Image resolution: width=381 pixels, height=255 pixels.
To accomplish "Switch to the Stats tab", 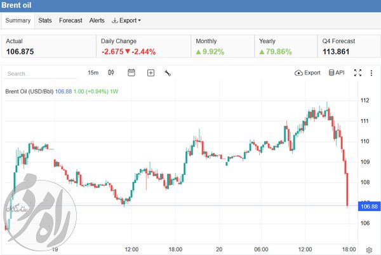I will [x=45, y=20].
